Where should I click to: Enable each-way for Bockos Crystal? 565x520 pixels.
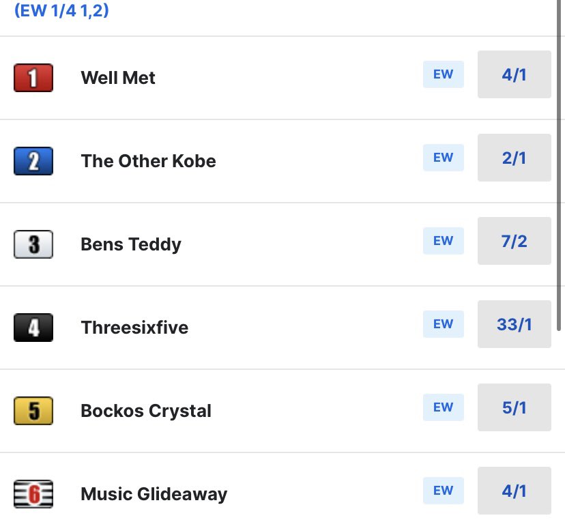pyautogui.click(x=443, y=407)
